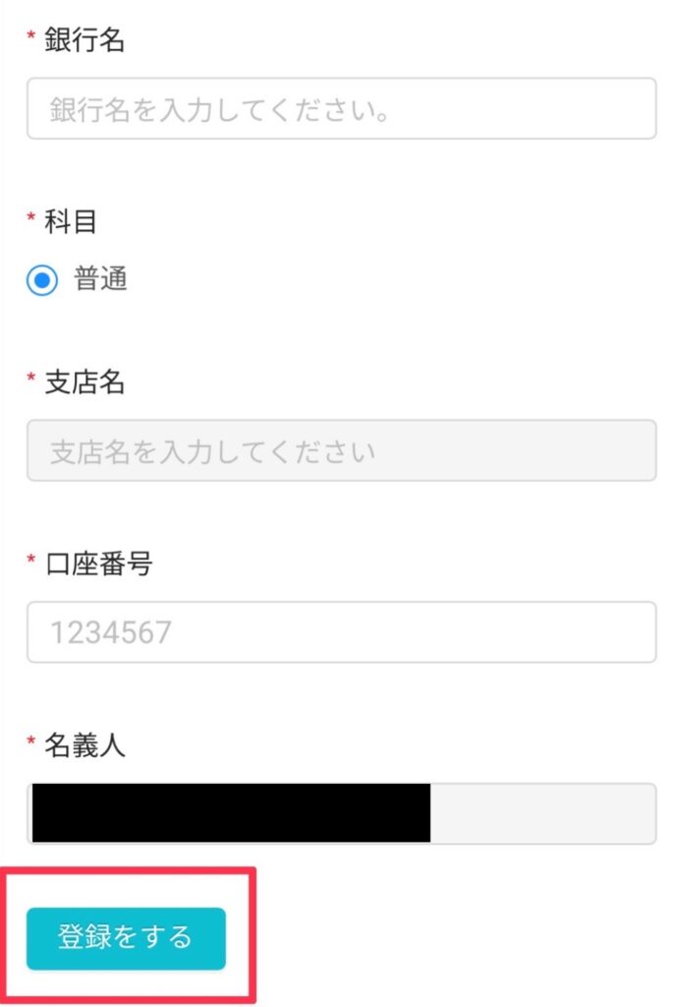The width and height of the screenshot is (679, 1007).
Task: Click the red asterisk beside 科目
Action: tap(30, 216)
